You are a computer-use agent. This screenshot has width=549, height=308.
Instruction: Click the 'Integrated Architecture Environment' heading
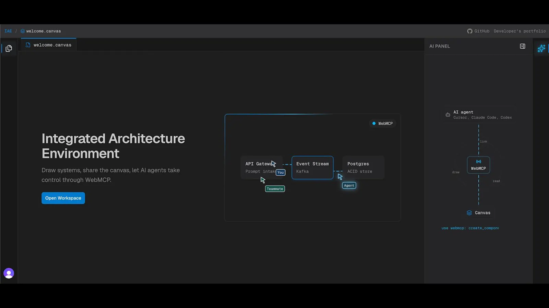click(113, 146)
